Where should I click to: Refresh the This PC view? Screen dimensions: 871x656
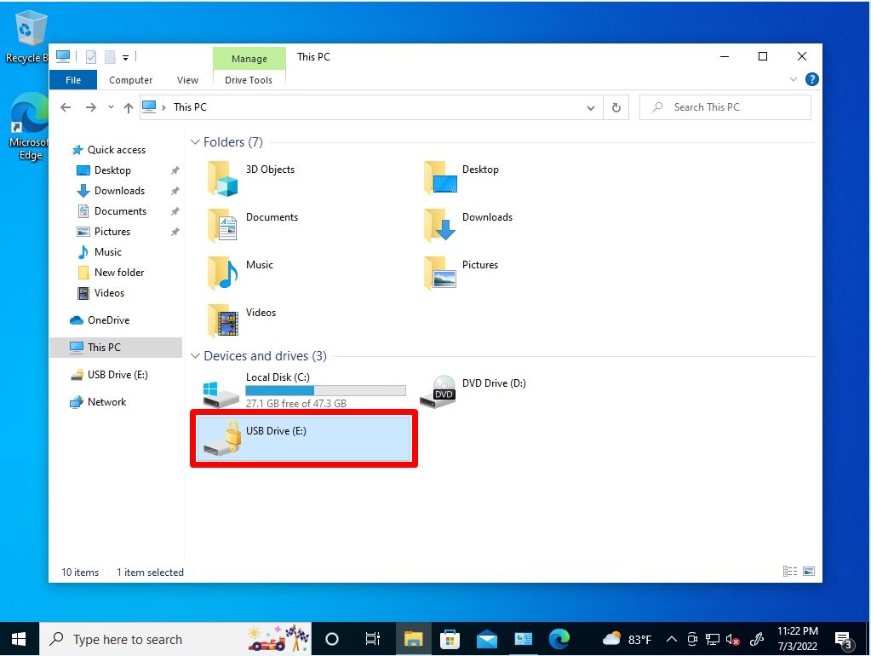616,107
